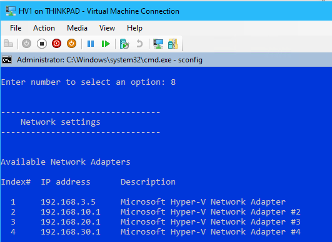
Task: Click 'Microsoft Hyper-V Network Adapter #4' text
Action: click(x=211, y=231)
